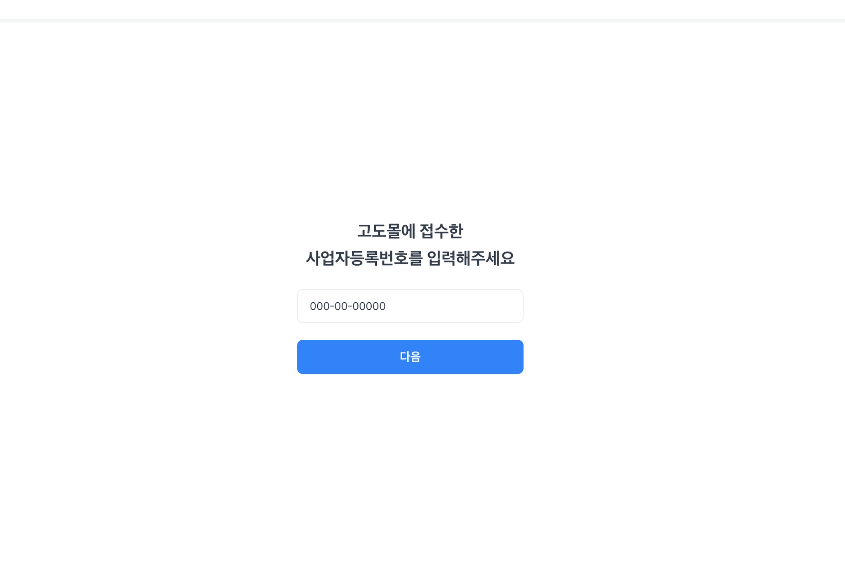Focus the 000-00-00000 input field
The width and height of the screenshot is (845, 572).
(x=410, y=306)
